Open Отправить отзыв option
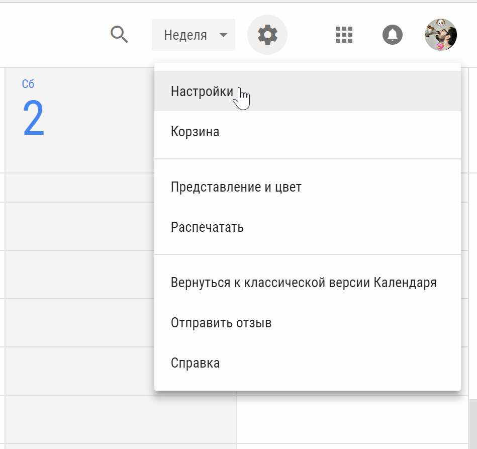The height and width of the screenshot is (449, 477). point(222,322)
